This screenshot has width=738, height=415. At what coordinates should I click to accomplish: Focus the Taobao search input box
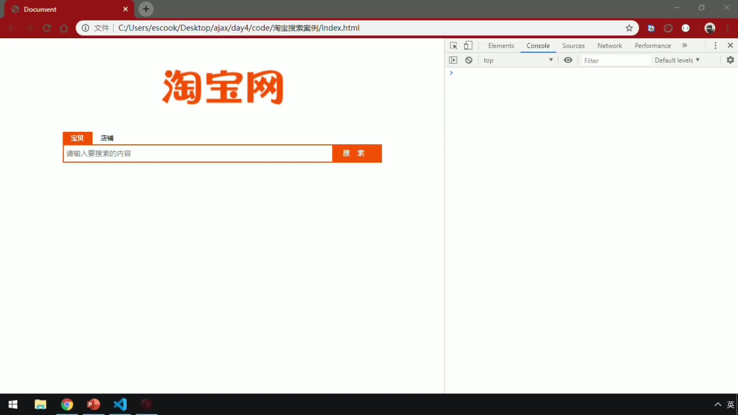(x=198, y=154)
